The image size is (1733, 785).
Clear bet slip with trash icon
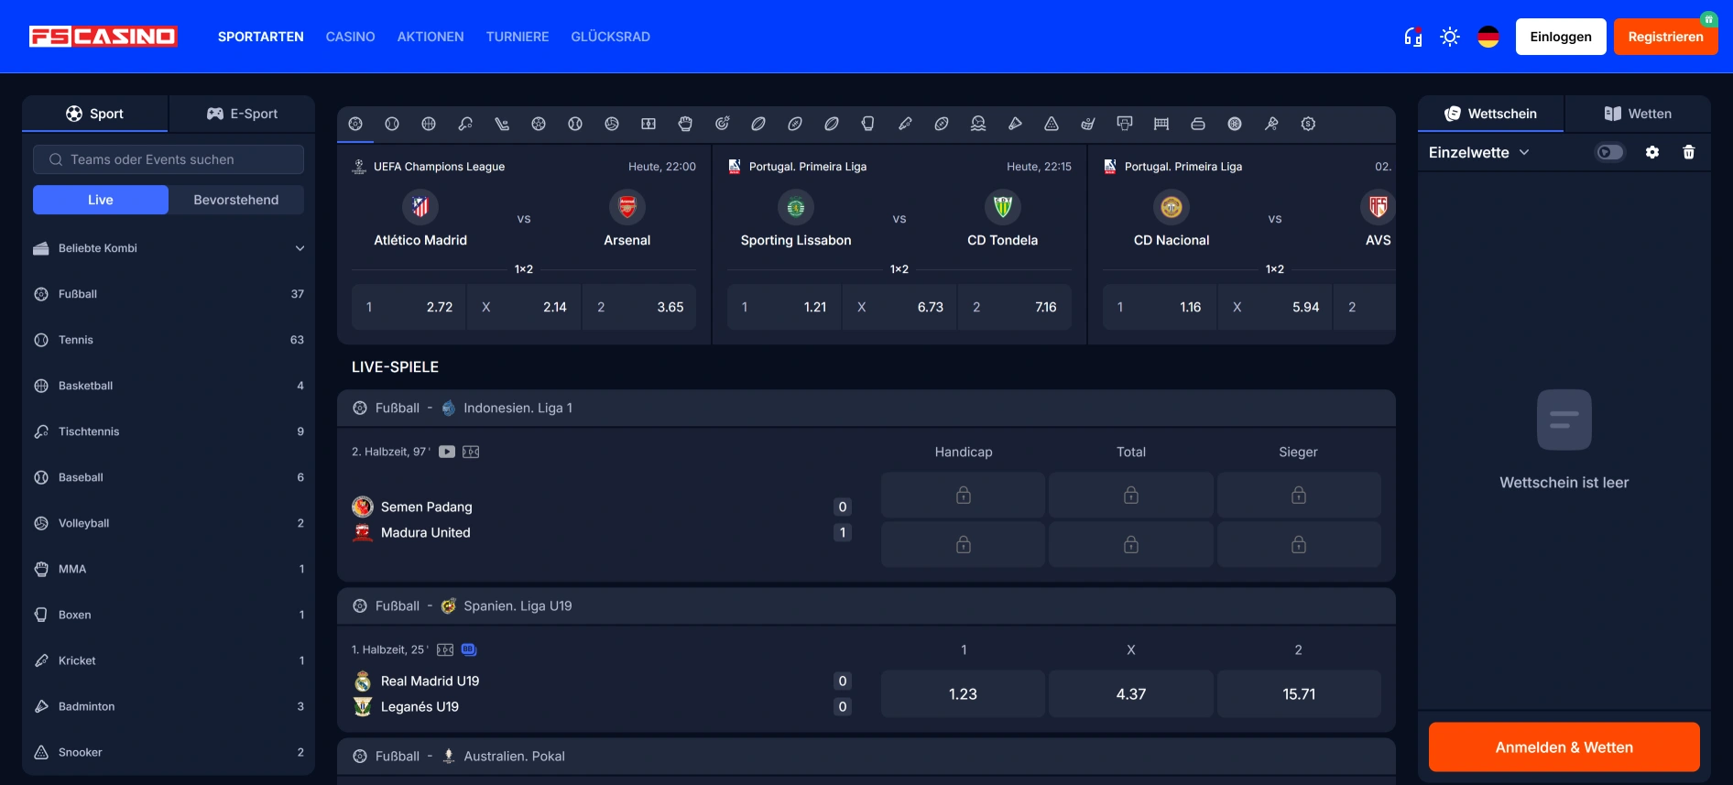point(1689,152)
